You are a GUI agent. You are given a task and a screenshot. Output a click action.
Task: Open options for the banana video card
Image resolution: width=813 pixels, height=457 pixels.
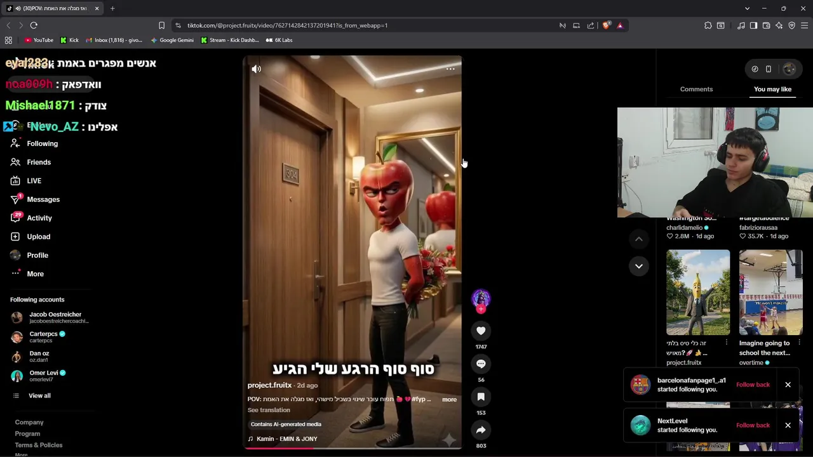click(727, 343)
